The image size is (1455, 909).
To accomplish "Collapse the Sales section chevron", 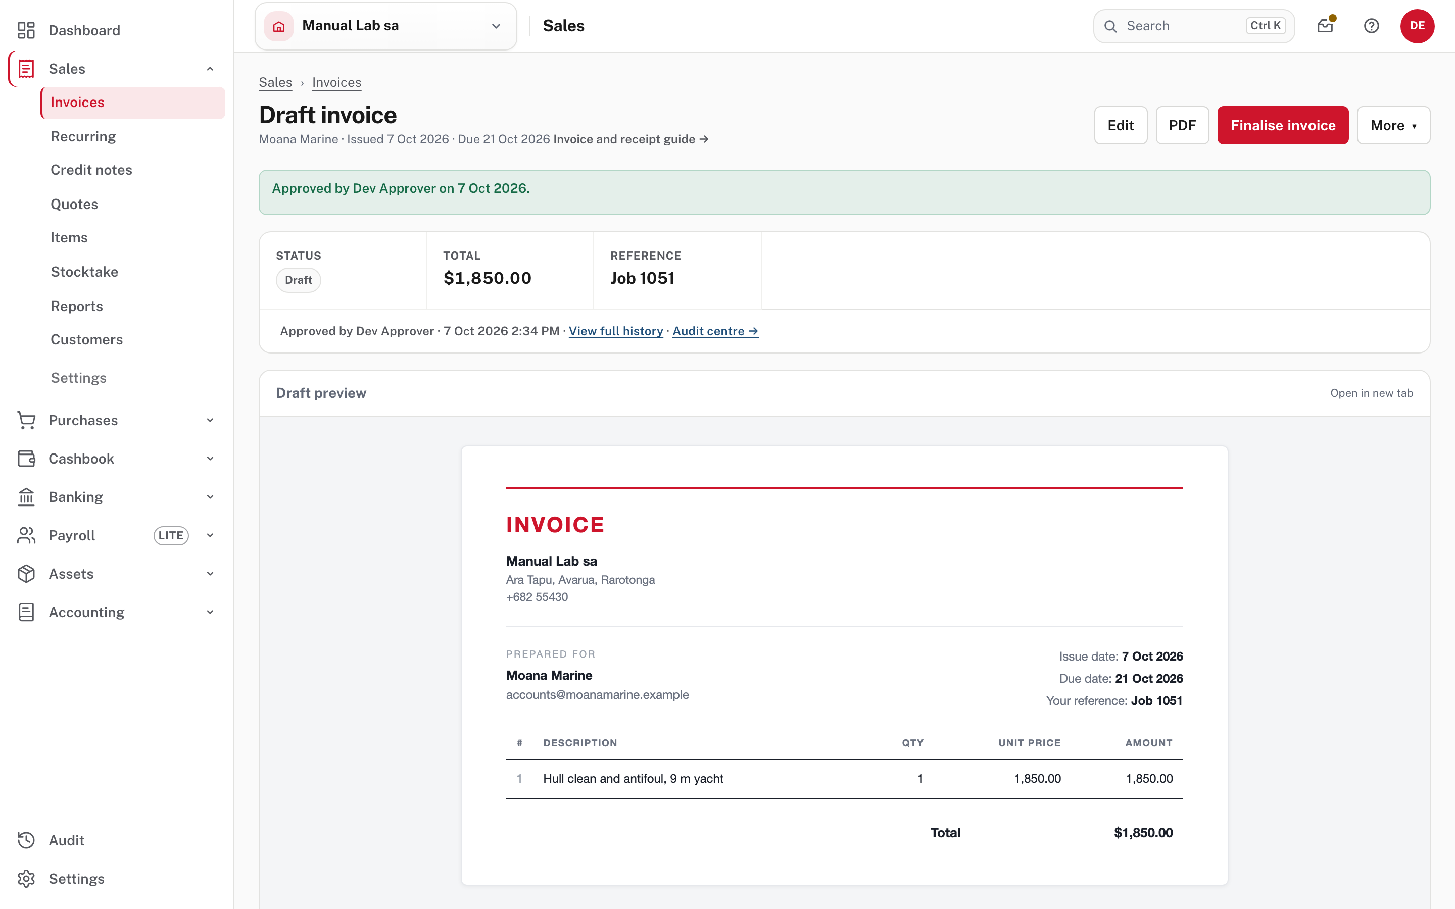I will [211, 69].
